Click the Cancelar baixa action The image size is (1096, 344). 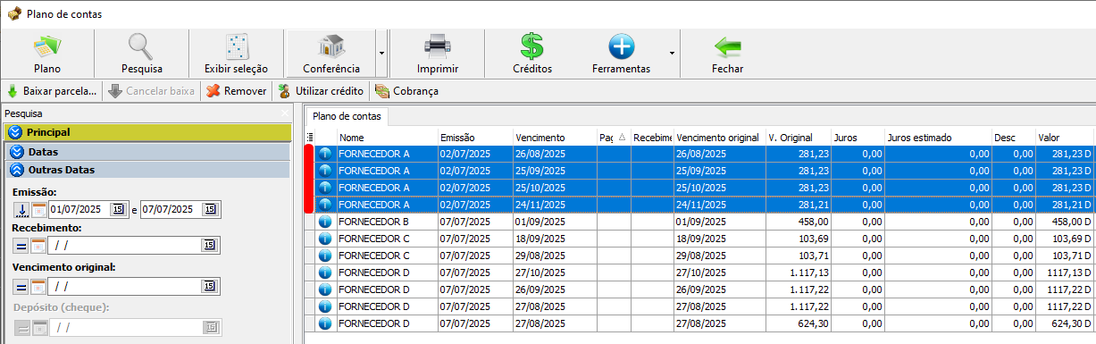coord(152,91)
